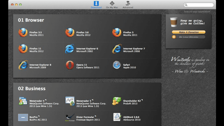Open the Download tab in the toolbar
The width and height of the screenshot is (224, 126).
tap(96, 5)
